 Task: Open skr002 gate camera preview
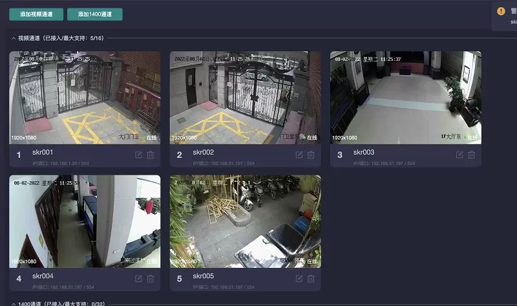(x=245, y=97)
